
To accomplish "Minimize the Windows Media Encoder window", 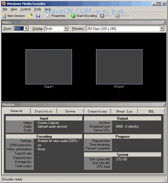I will coord(154,4).
